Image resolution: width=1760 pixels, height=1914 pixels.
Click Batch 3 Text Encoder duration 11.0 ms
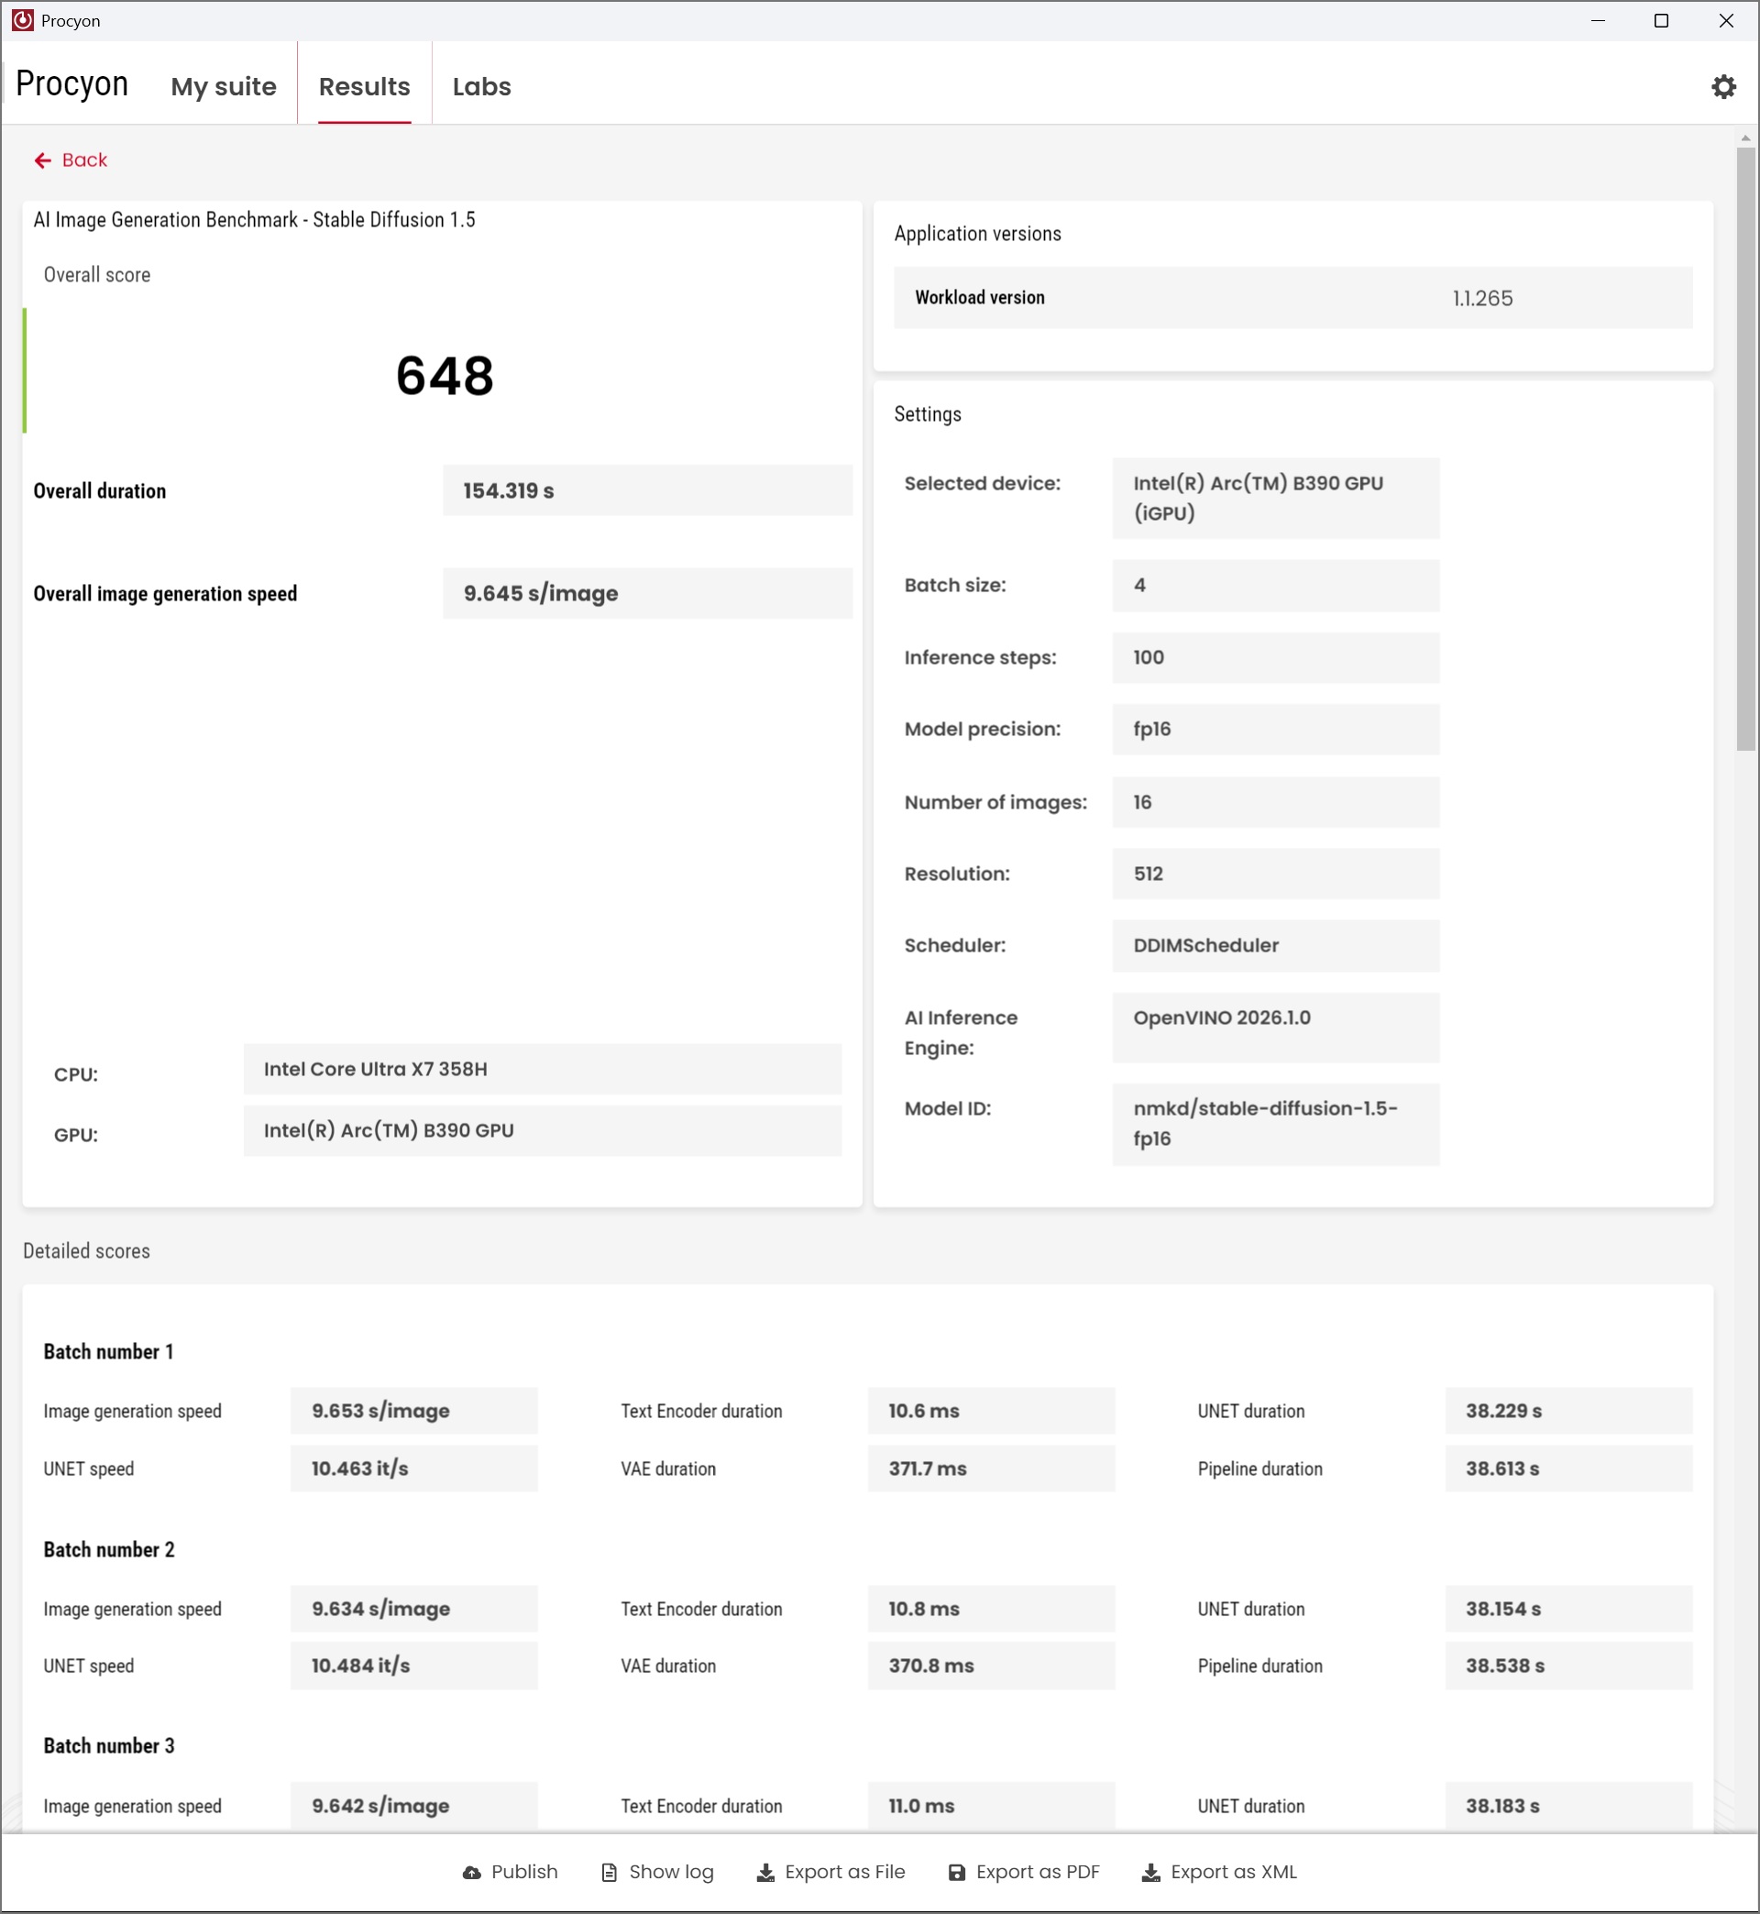(992, 1807)
